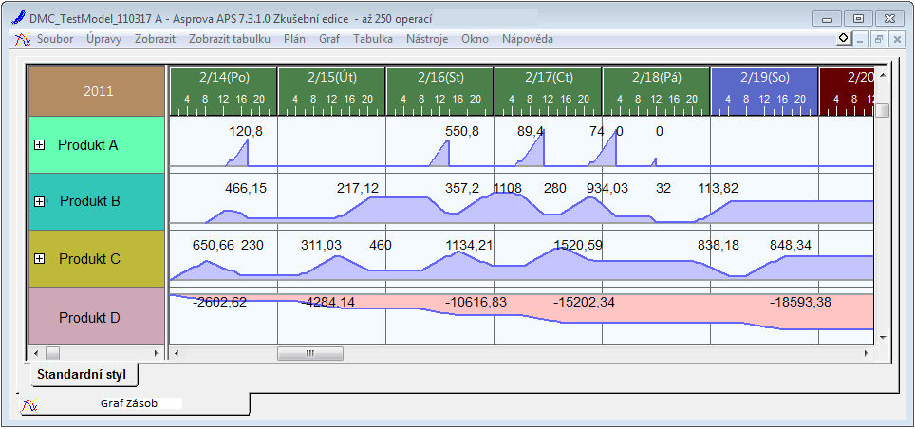Click the left pane scrollbar right arrow
The height and width of the screenshot is (429, 915).
tap(156, 353)
